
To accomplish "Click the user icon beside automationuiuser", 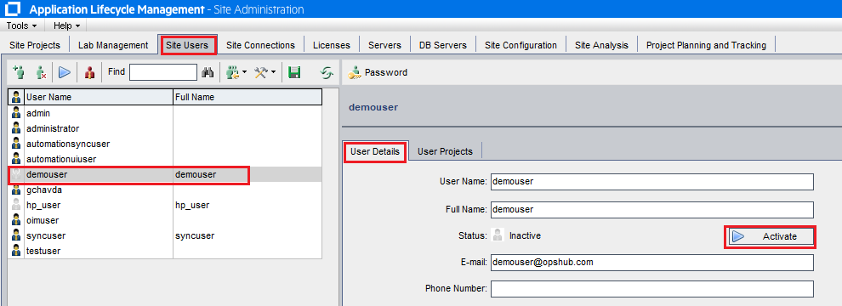I will (x=16, y=159).
